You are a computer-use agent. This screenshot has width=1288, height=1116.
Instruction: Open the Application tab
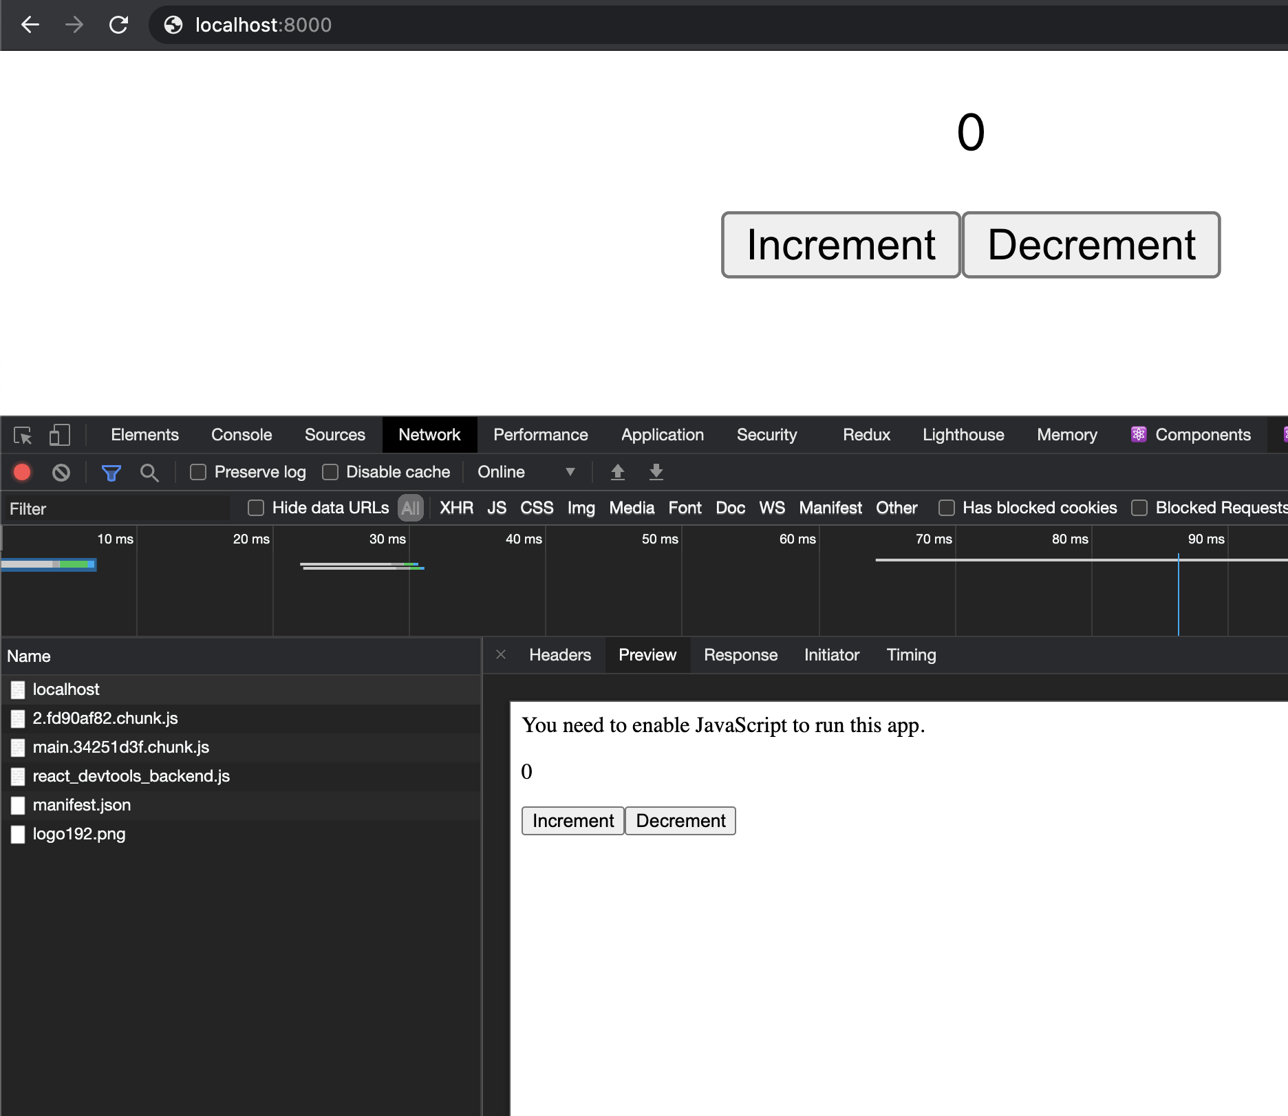[663, 435]
